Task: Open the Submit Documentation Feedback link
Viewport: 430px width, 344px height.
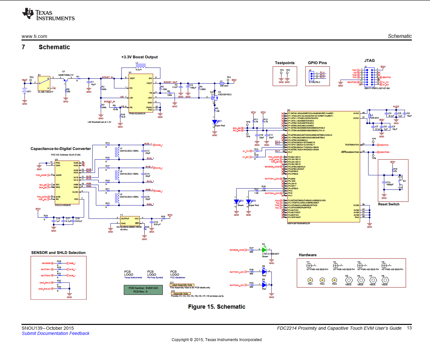Action: [x=55, y=333]
